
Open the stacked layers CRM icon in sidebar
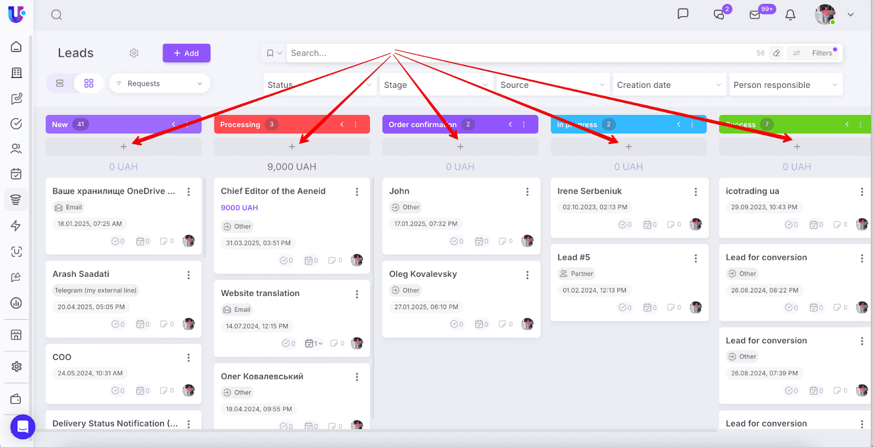(x=16, y=200)
